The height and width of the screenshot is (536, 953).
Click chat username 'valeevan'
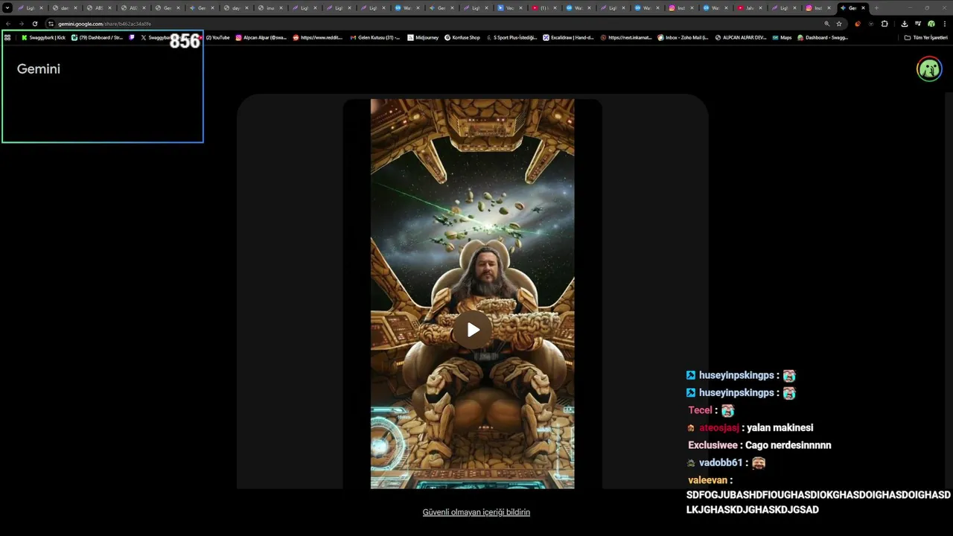(707, 480)
